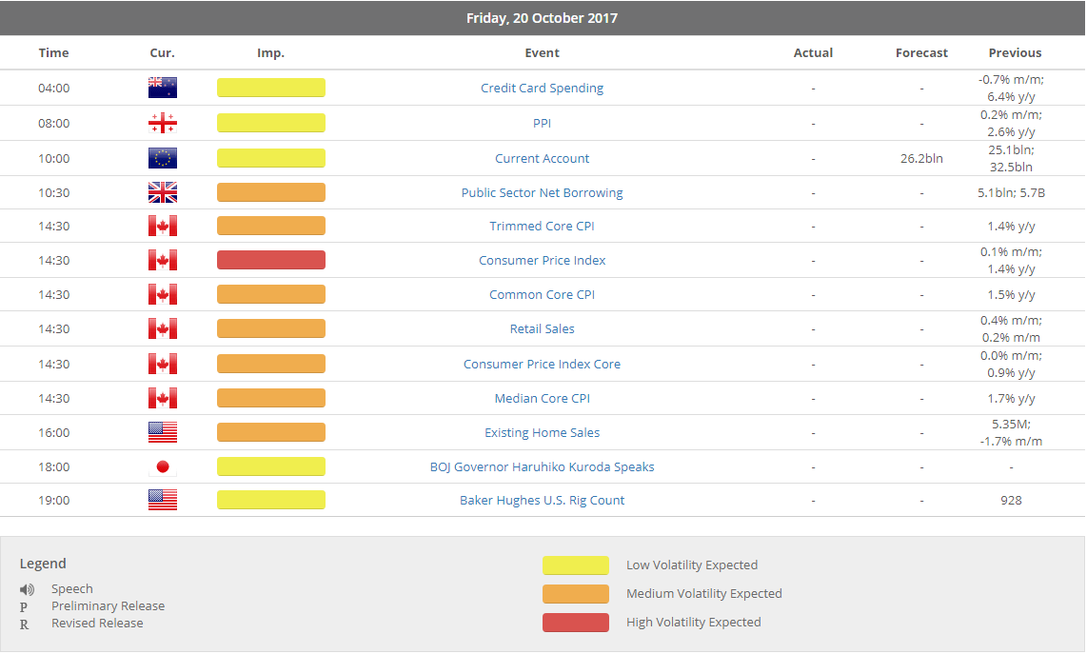The width and height of the screenshot is (1087, 654).
Task: Click the New Zealand flag icon
Action: point(163,89)
